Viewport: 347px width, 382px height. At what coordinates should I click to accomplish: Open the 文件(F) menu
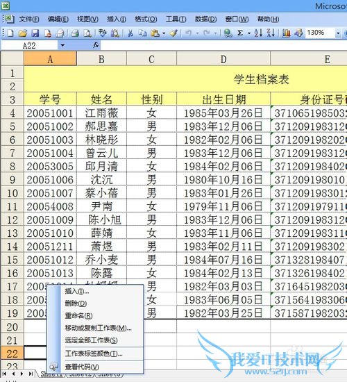(x=29, y=19)
